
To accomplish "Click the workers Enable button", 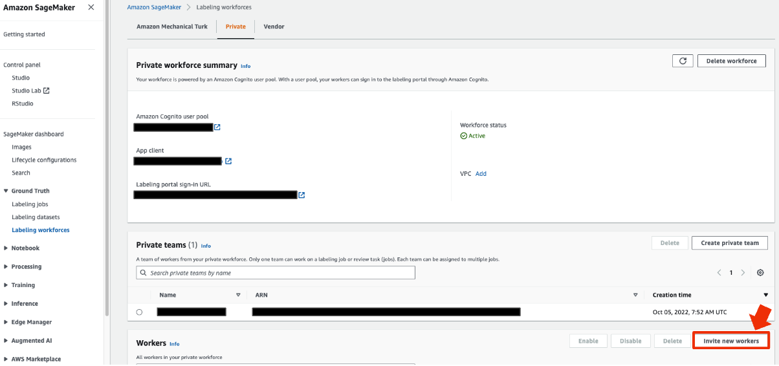I will point(588,341).
